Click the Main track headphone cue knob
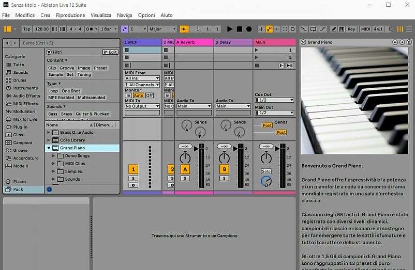The width and height of the screenshot is (415, 270). 266,181
